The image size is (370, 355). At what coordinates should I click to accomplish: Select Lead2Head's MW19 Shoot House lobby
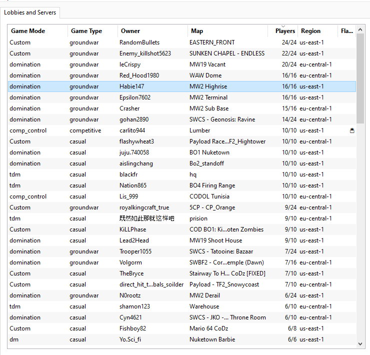[x=182, y=240]
